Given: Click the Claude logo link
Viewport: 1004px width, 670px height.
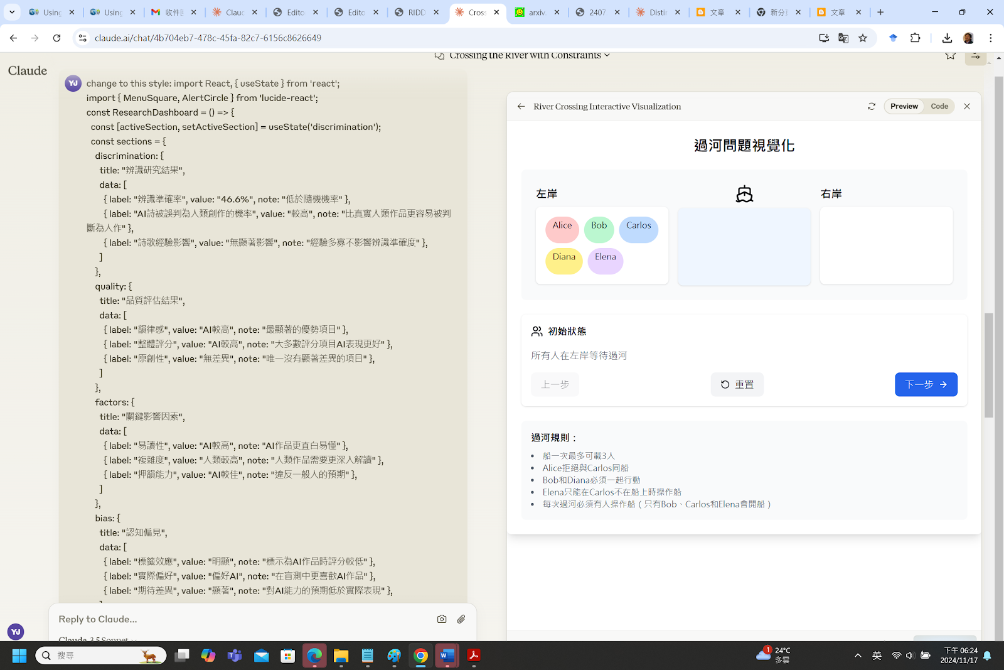Looking at the screenshot, I should 28,70.
